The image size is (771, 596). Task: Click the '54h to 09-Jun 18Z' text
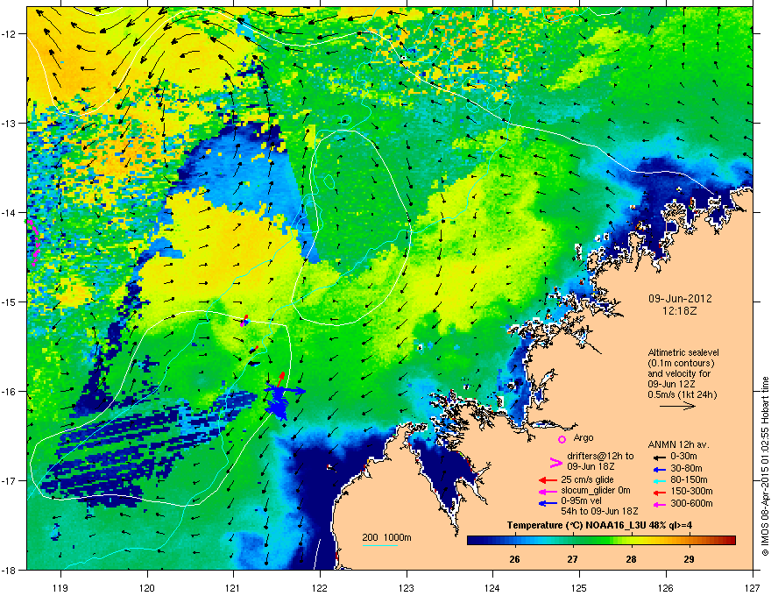[x=599, y=511]
